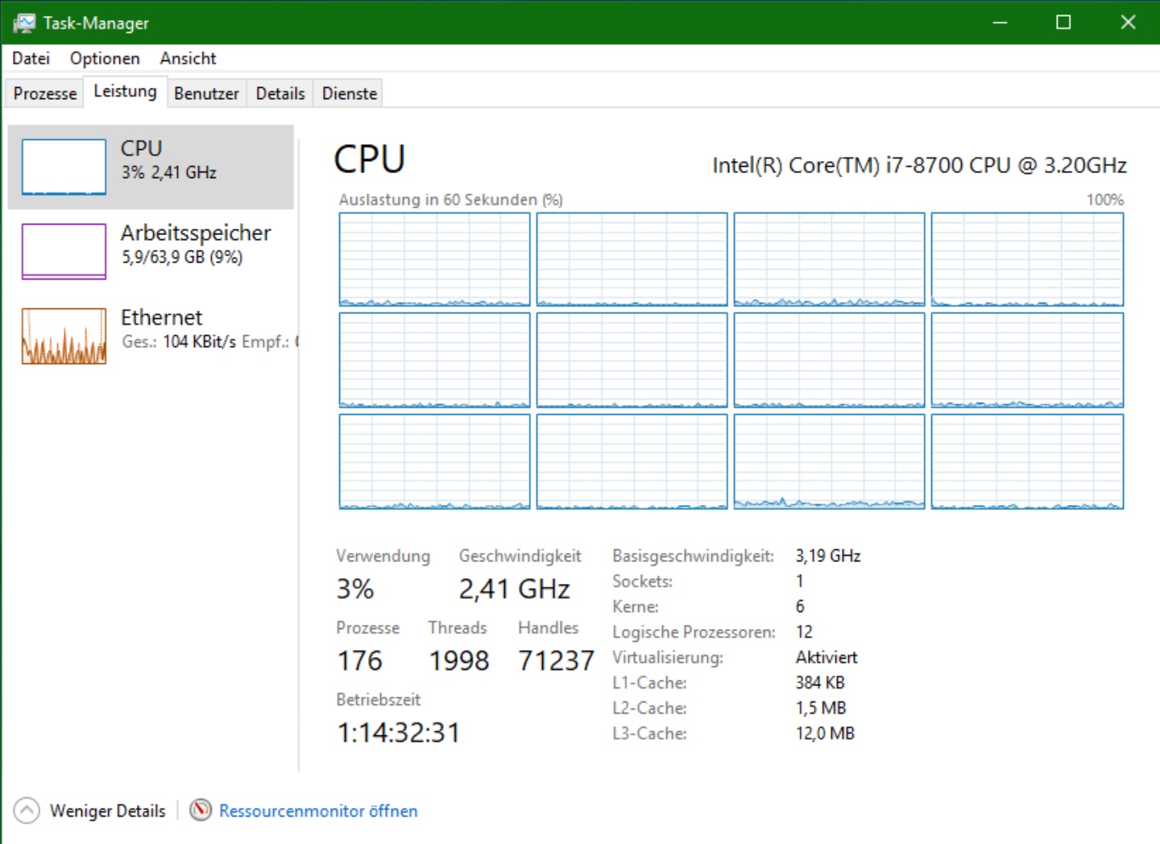Select the Ethernet network graph thumbnail
1160x844 pixels.
click(64, 336)
